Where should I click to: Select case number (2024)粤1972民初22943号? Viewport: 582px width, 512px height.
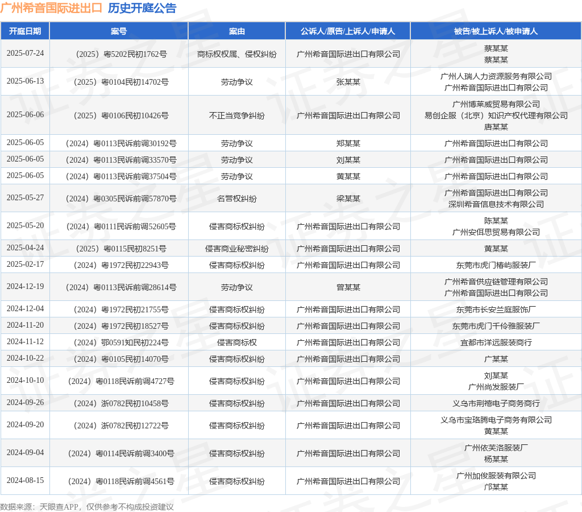[x=122, y=265]
